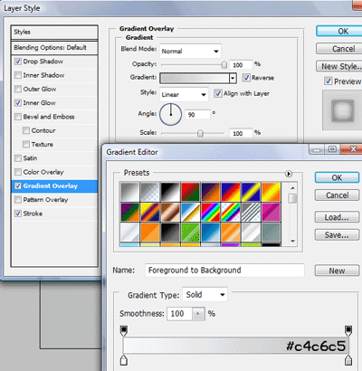Click Cancel in the Layer Style dialog
This screenshot has height=371, width=362.
pyautogui.click(x=339, y=49)
